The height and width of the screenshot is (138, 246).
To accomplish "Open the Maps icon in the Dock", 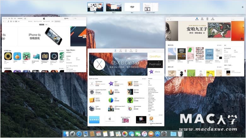I will coord(118,134).
